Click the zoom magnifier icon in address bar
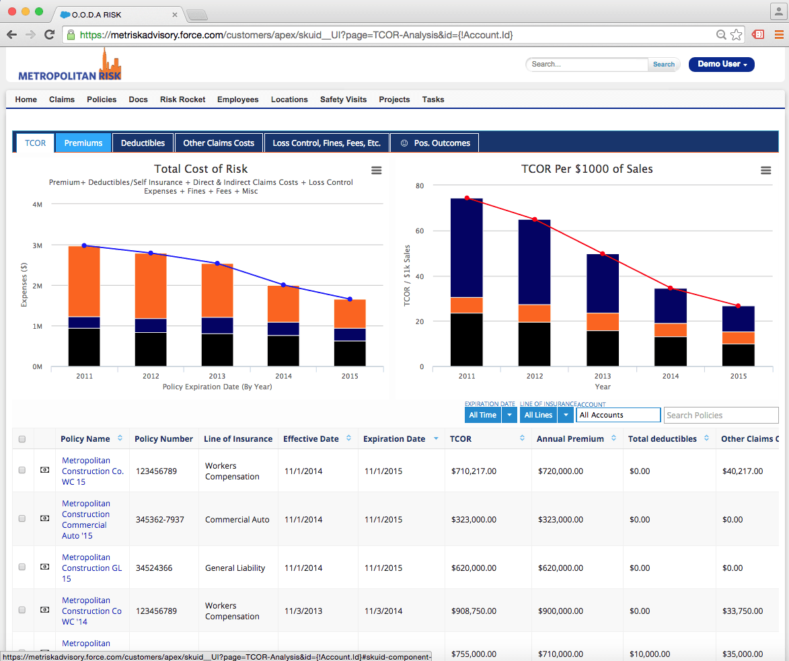789x661 pixels. click(721, 35)
